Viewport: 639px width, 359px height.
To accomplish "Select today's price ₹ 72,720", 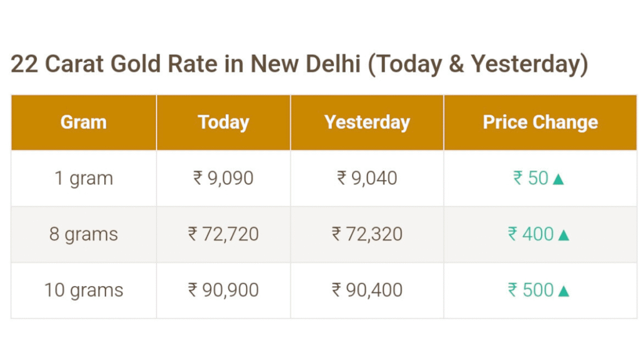I will [223, 234].
